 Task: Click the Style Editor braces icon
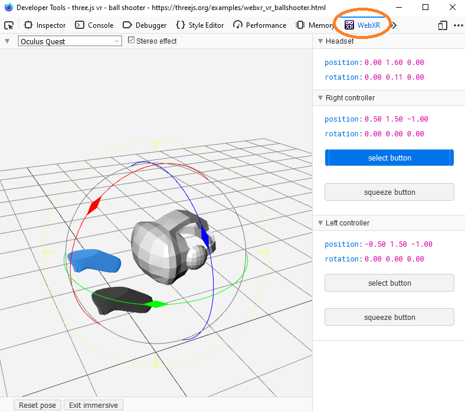point(181,25)
